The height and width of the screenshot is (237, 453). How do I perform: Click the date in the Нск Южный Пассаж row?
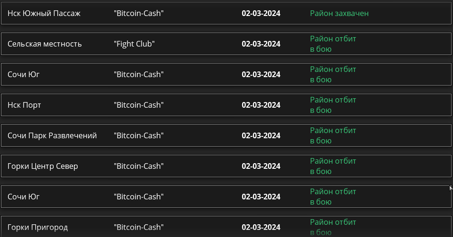pos(261,13)
